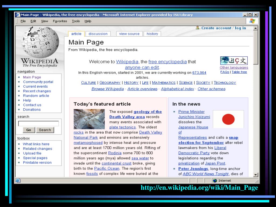
Task: Open the Peter Jennings news link
Action: [193, 169]
